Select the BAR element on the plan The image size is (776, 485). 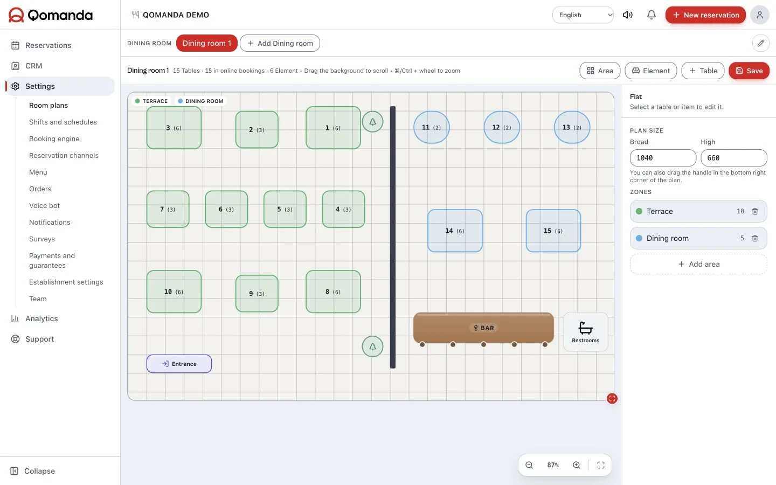(483, 328)
